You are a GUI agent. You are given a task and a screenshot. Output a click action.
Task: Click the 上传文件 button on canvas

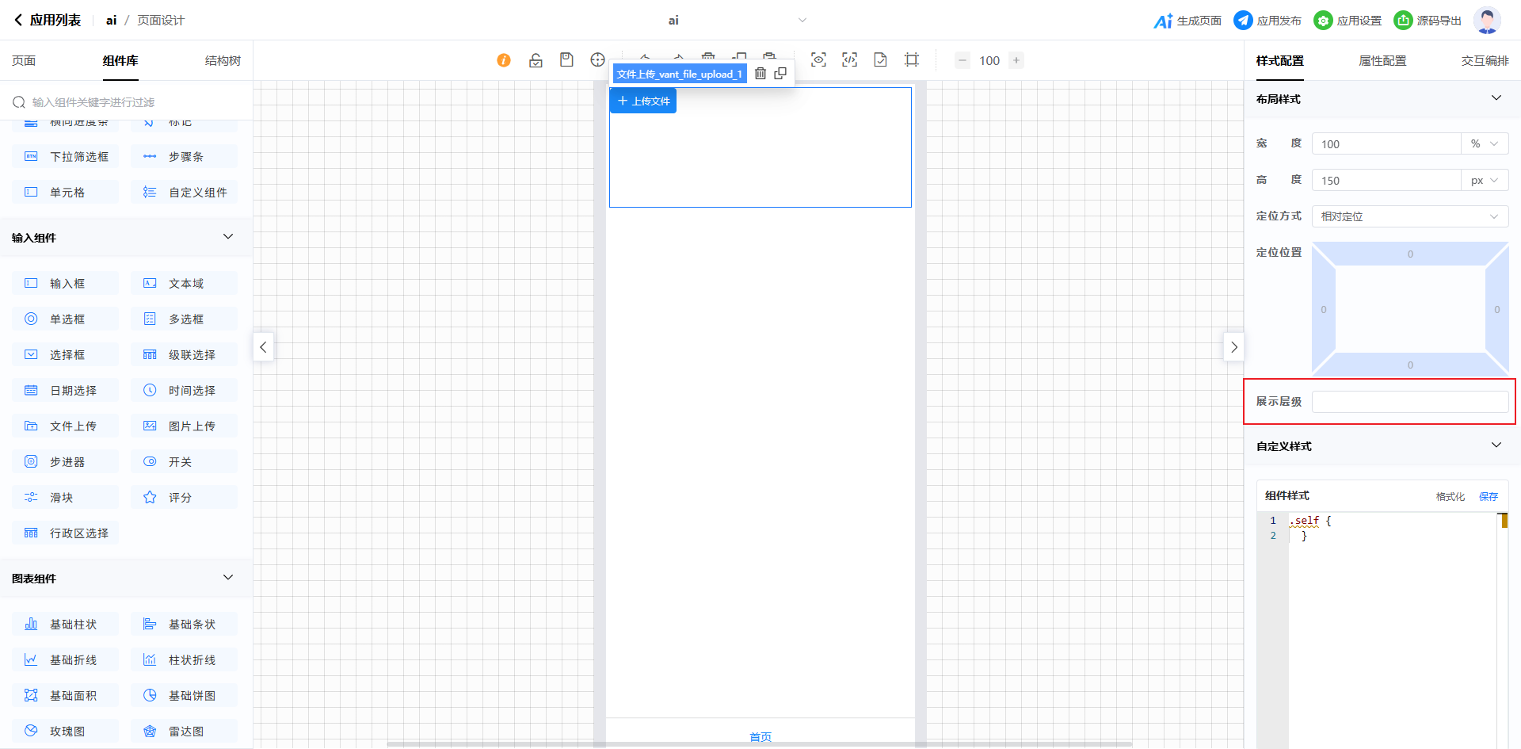[x=643, y=101]
